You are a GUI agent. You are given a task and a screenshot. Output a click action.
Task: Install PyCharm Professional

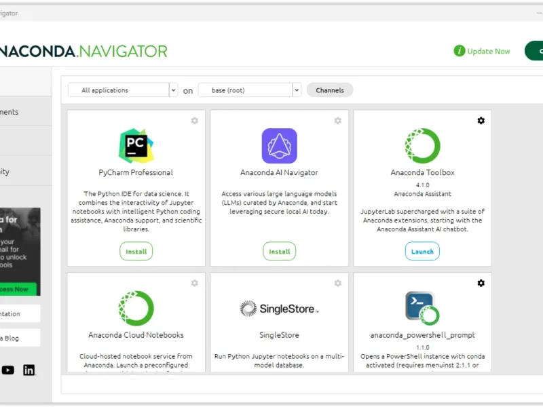pos(136,251)
